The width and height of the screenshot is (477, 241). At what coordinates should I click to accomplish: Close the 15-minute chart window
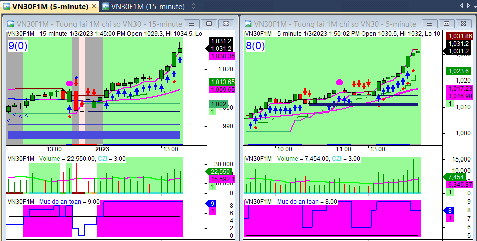coord(226,24)
